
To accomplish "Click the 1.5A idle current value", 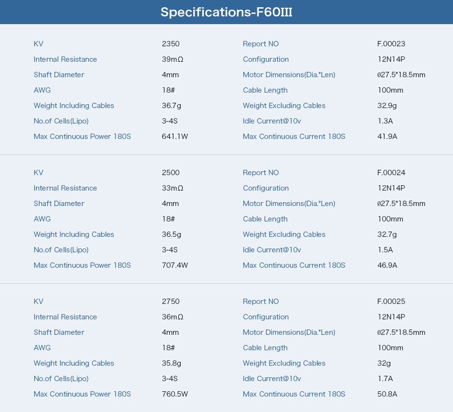I will (386, 250).
